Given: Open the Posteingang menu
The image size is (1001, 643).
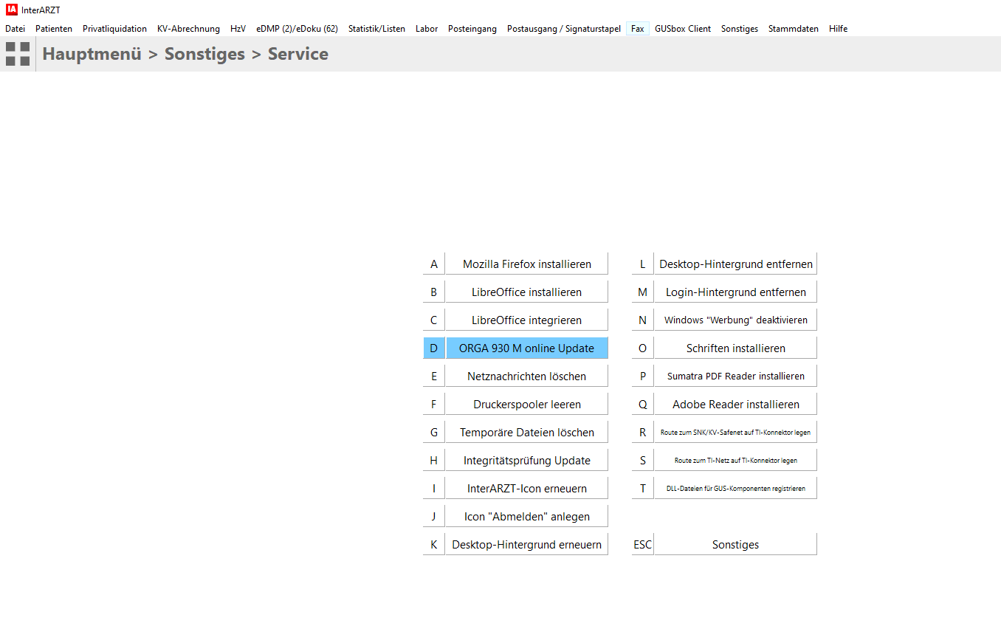Looking at the screenshot, I should [x=472, y=29].
